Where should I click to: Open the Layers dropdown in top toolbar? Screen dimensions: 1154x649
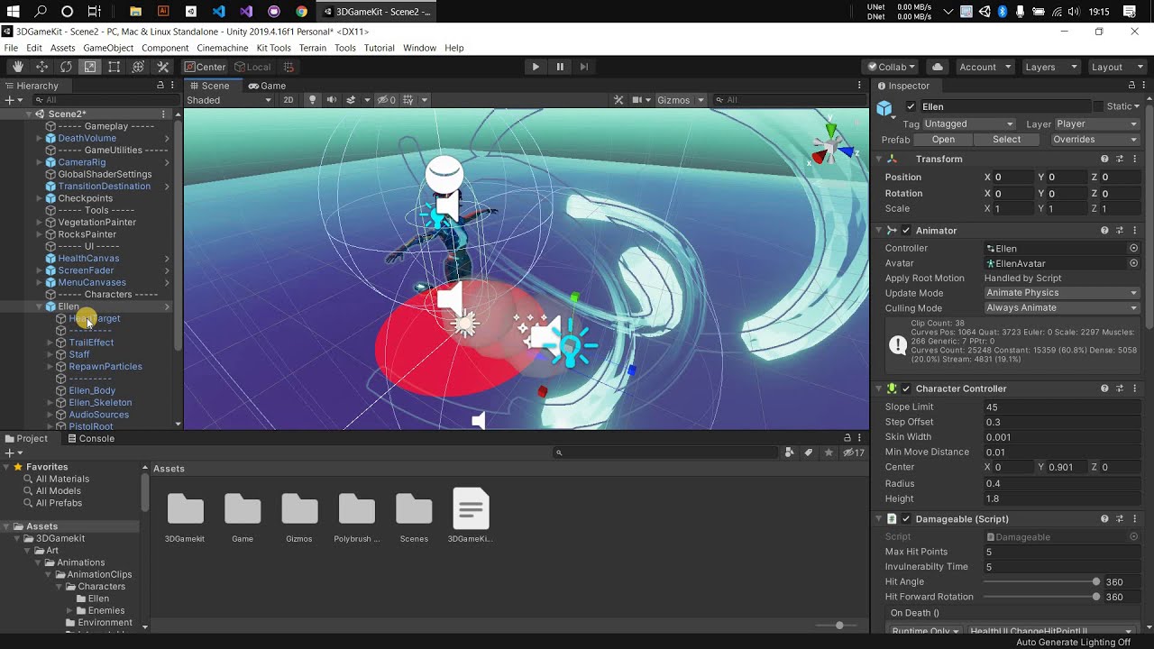point(1049,67)
